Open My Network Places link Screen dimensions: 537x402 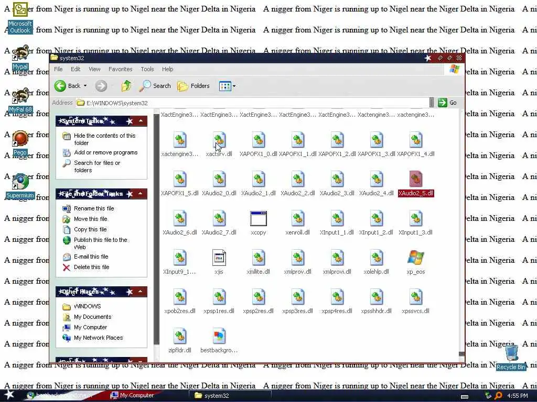98,338
